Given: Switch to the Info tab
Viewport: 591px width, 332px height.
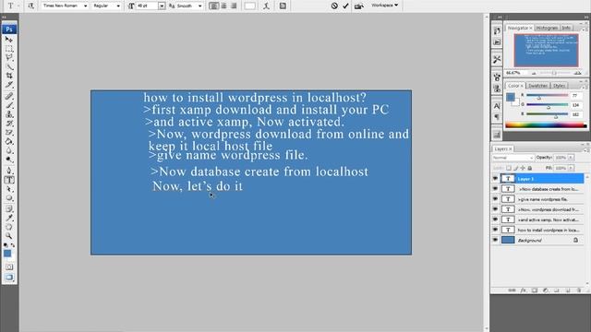Looking at the screenshot, I should pyautogui.click(x=566, y=28).
